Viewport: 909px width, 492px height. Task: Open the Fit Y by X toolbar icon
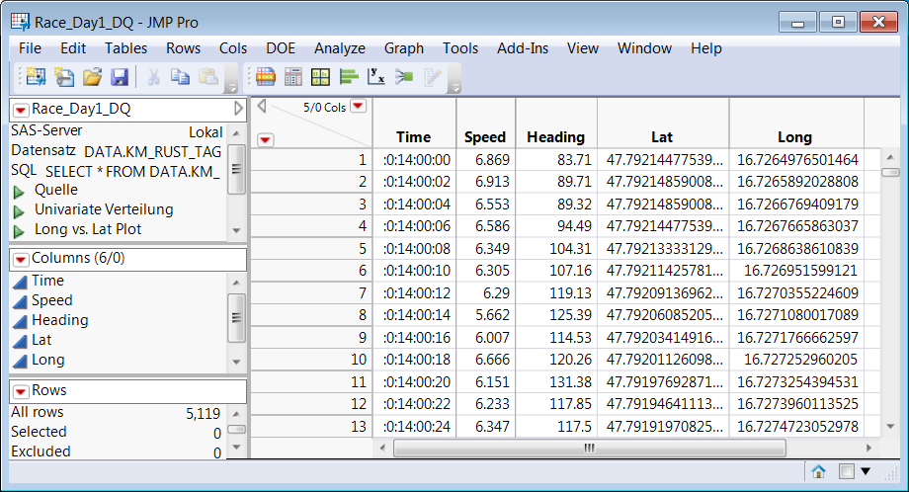376,76
